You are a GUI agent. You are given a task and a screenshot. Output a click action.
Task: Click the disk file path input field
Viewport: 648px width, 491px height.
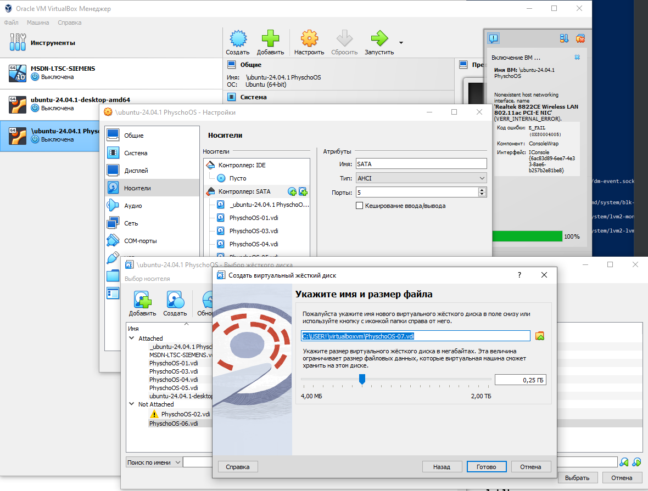415,336
